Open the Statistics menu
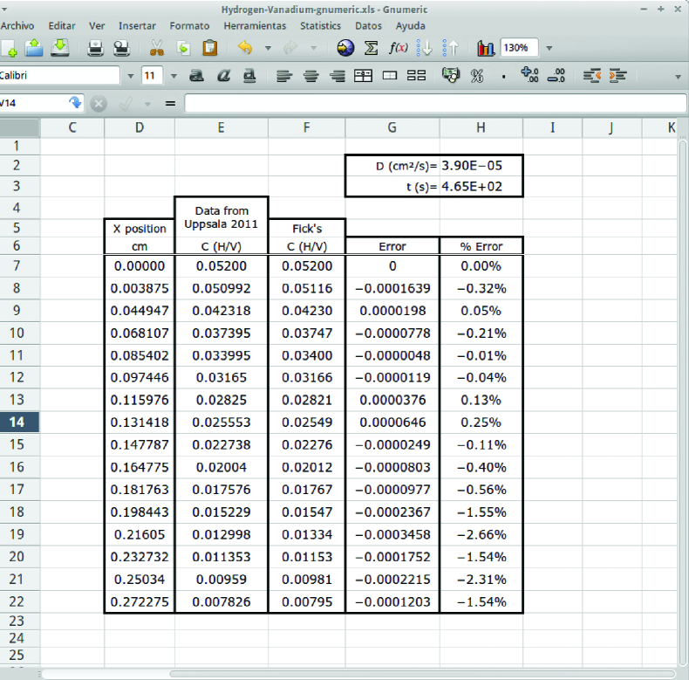Viewport: 689px width, 680px height. (x=320, y=26)
